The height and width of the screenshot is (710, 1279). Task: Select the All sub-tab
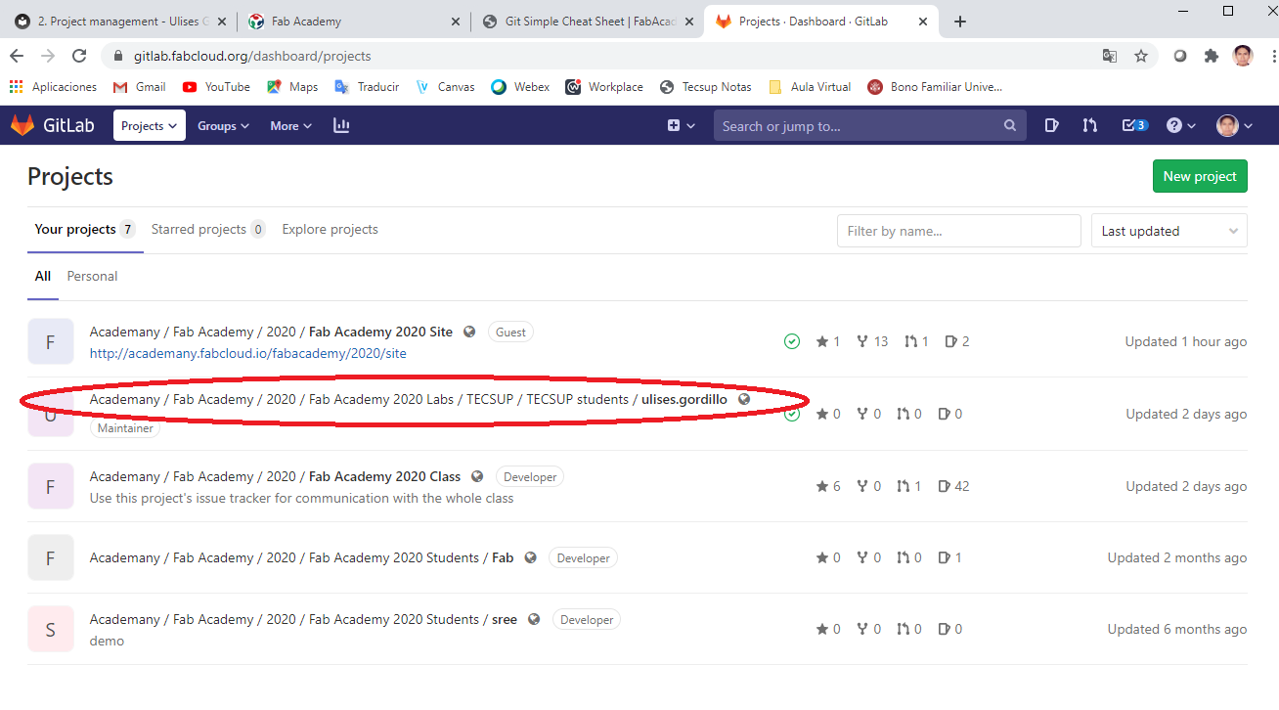point(43,277)
